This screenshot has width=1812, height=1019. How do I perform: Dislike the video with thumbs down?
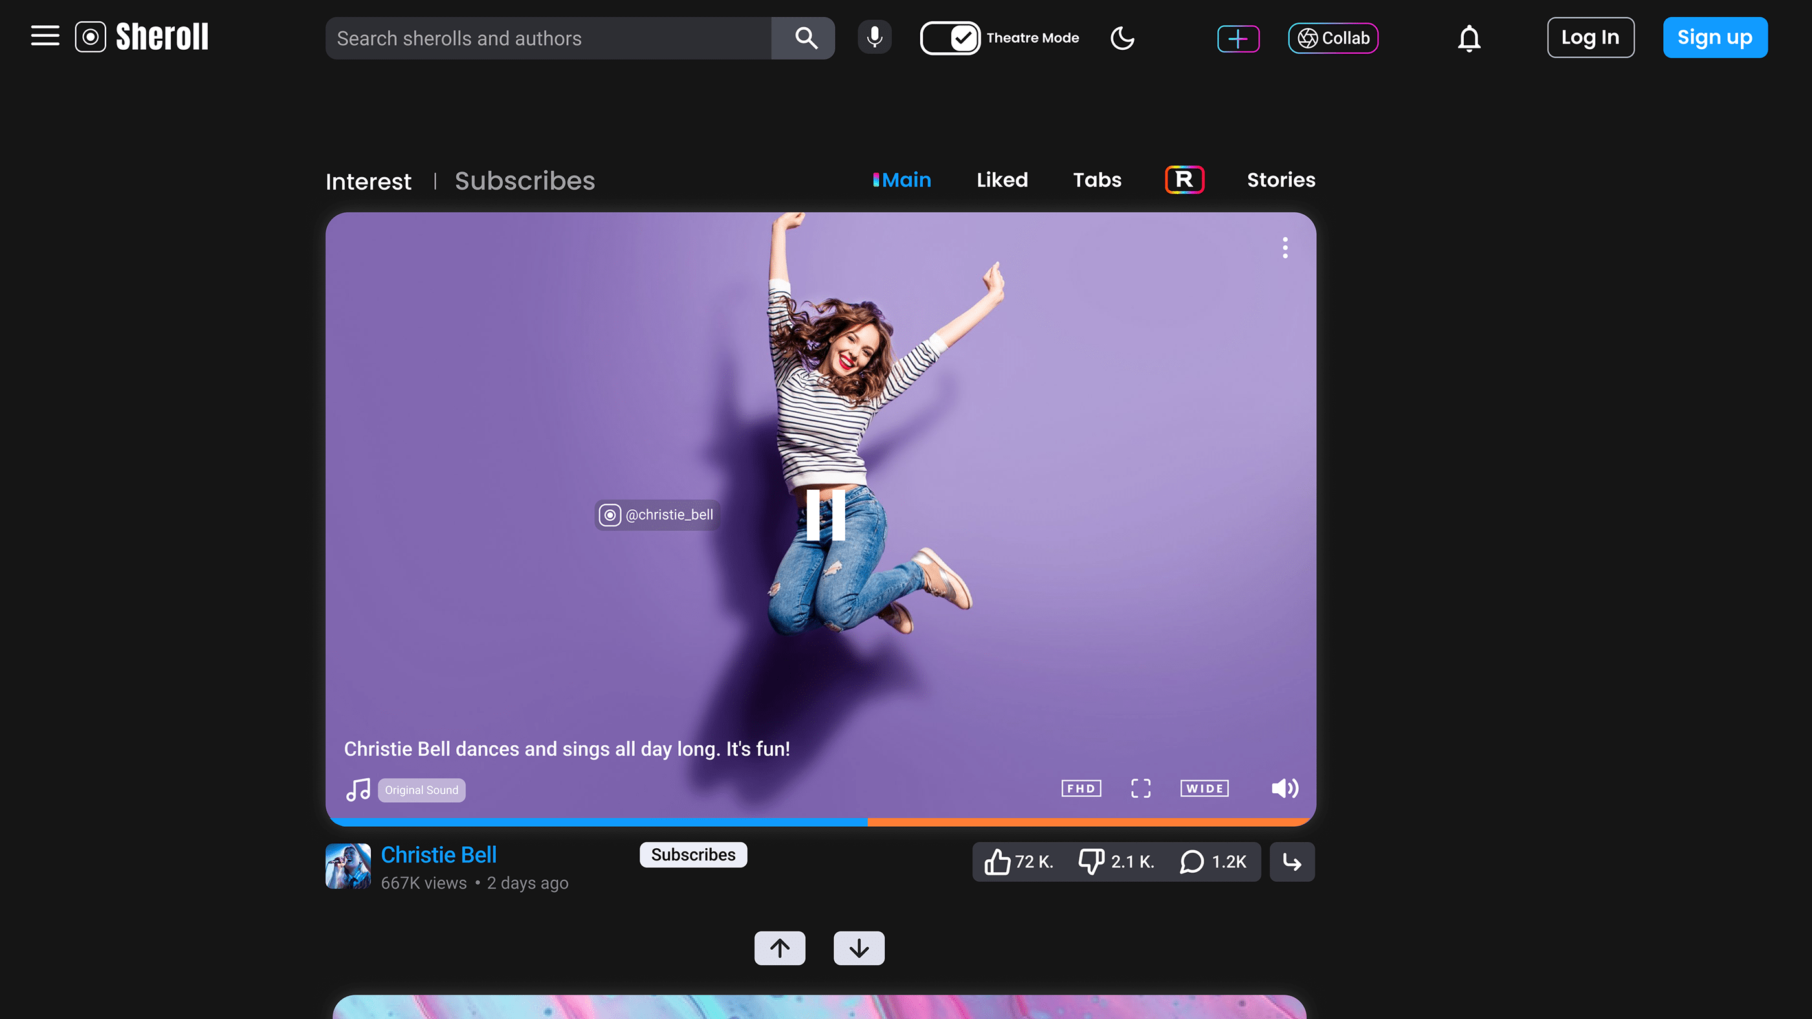(1092, 862)
